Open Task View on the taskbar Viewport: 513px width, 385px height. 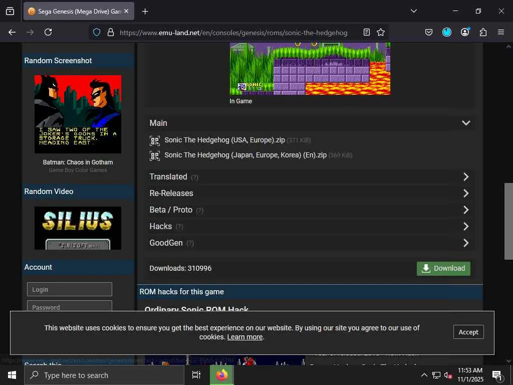tap(196, 375)
